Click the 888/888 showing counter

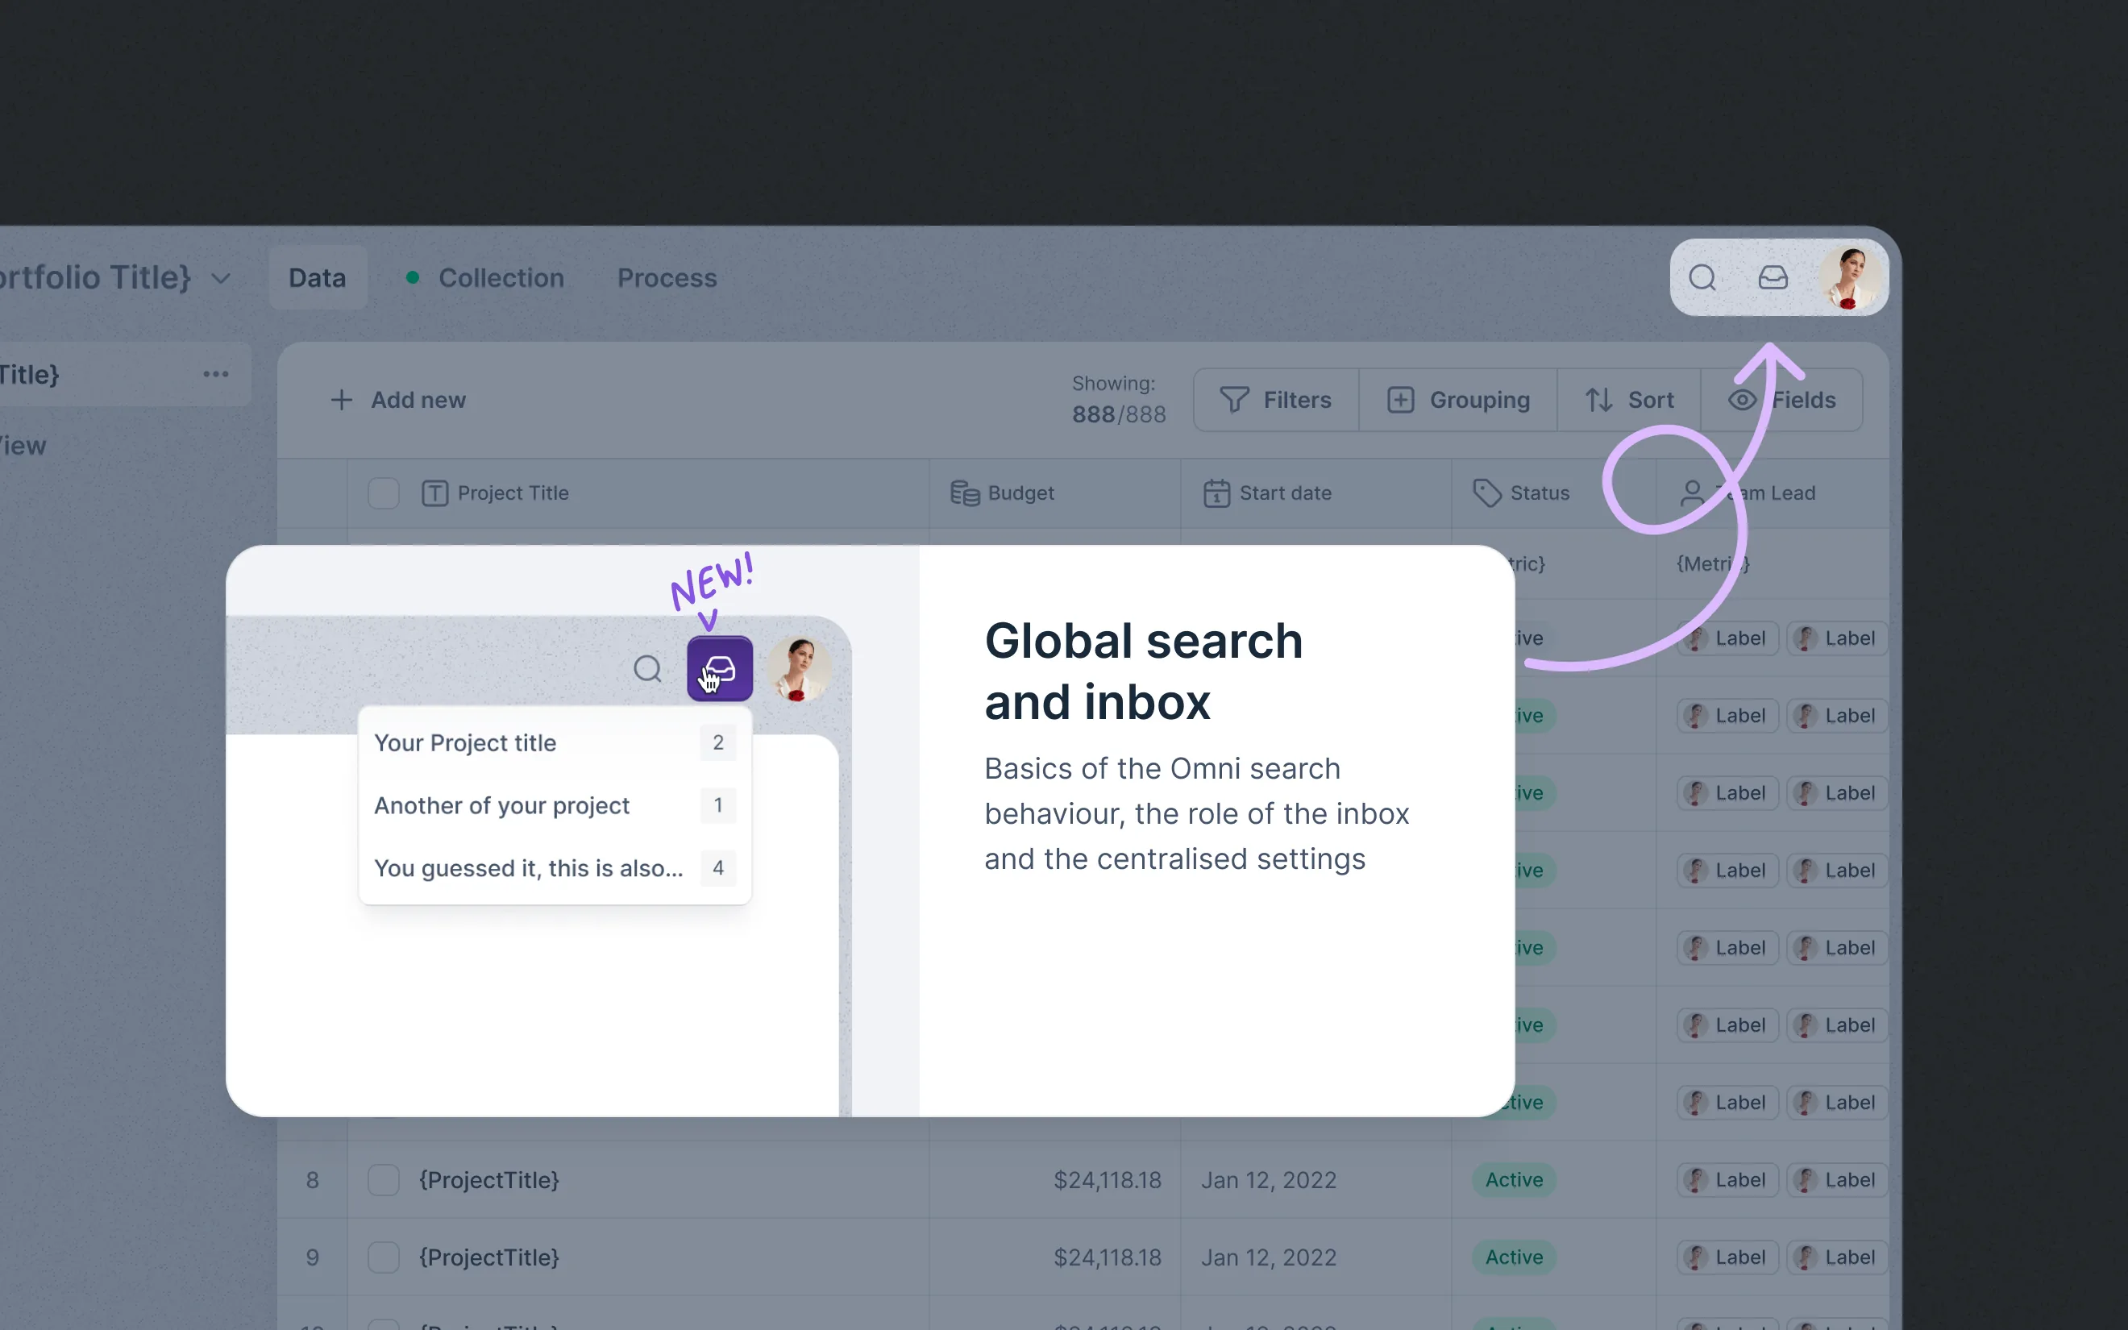(x=1119, y=414)
